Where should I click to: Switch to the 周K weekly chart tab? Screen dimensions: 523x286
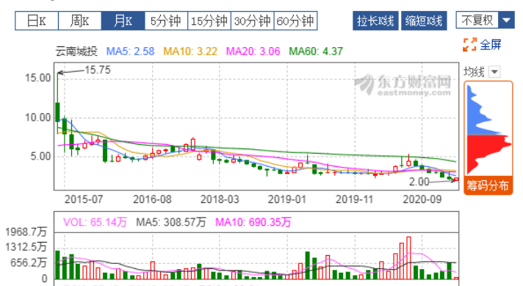80,21
